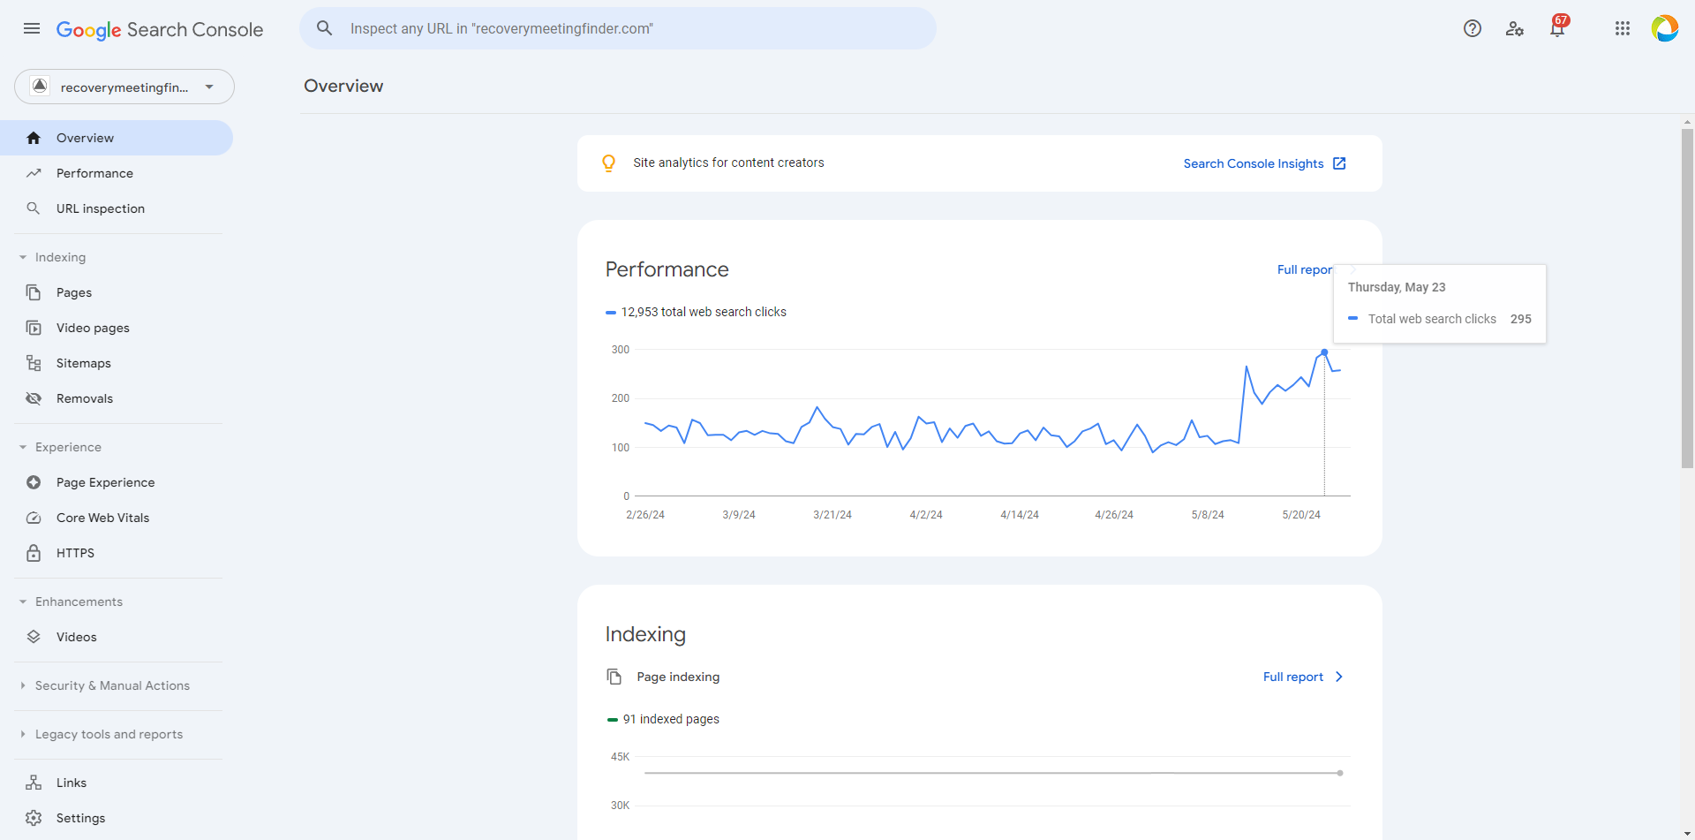The height and width of the screenshot is (840, 1695).
Task: Click the vertical page scrollbar
Action: click(x=1687, y=299)
